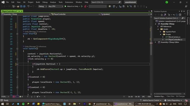Switch to the Class View tab
The width and height of the screenshot is (190, 106).
[170, 96]
